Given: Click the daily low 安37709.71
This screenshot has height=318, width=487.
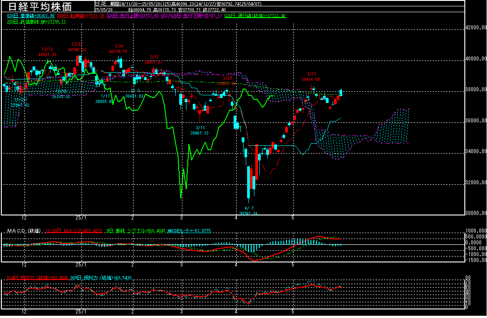Looking at the screenshot, I should coord(189,10).
